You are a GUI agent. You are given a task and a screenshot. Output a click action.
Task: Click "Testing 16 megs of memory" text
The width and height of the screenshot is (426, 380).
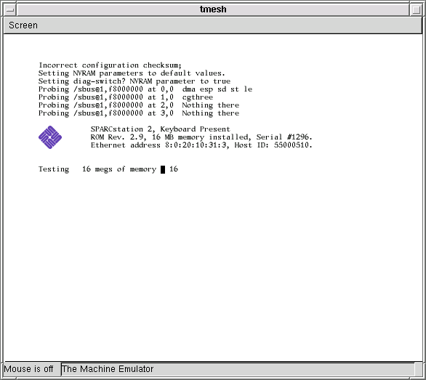tap(97, 169)
